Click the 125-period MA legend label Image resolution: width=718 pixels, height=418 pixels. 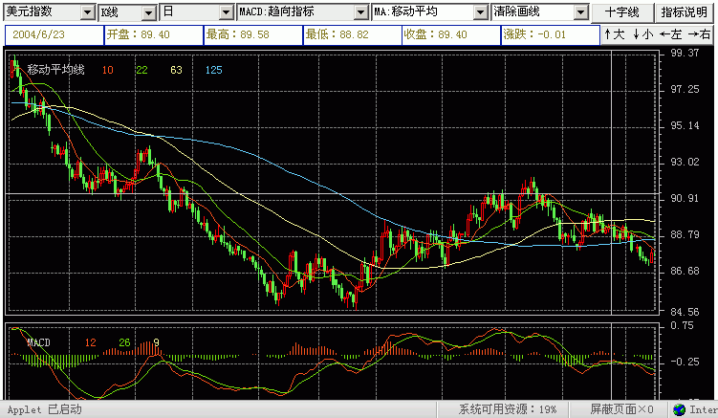tap(214, 70)
